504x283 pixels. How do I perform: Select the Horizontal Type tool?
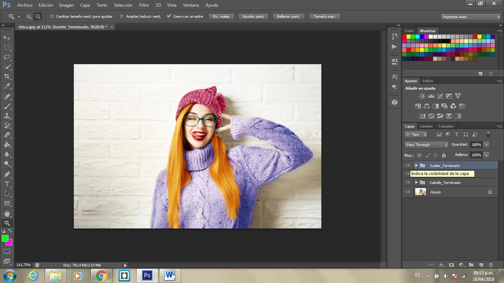point(7,184)
